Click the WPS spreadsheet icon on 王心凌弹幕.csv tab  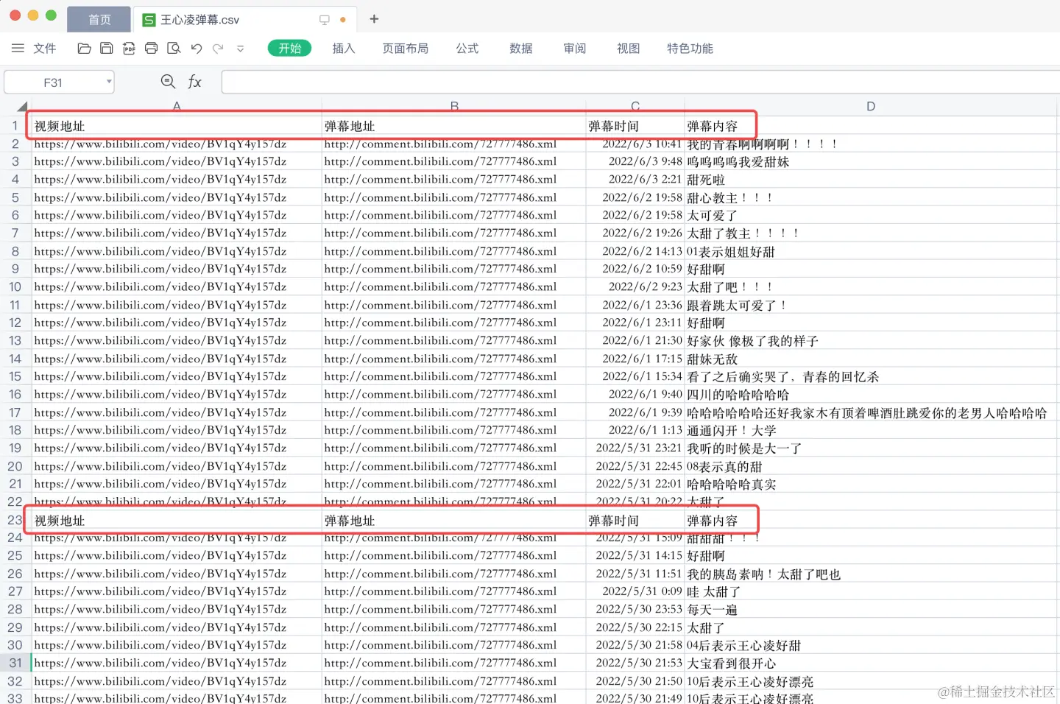[149, 20]
